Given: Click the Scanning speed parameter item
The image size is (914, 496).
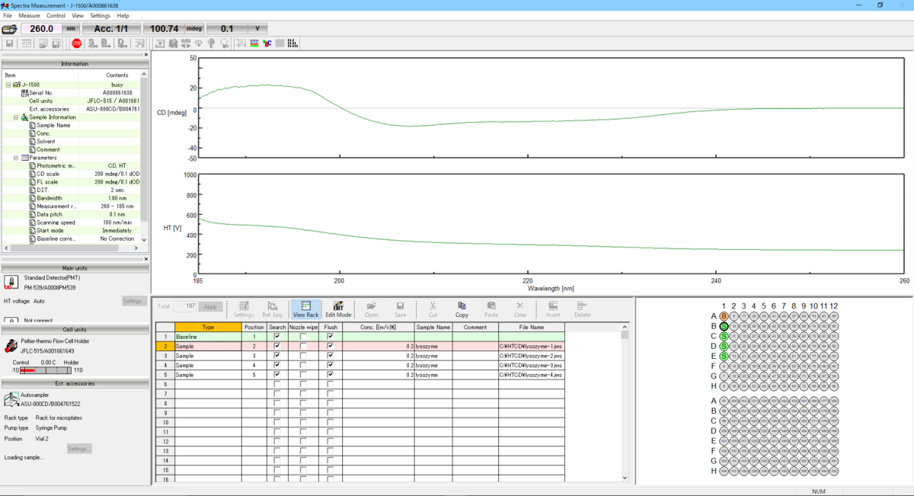Looking at the screenshot, I should click(x=56, y=222).
